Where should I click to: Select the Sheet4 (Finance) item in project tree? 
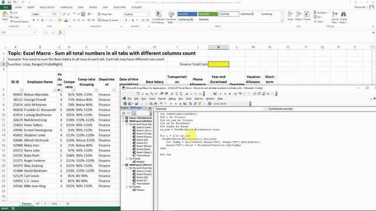142,137
